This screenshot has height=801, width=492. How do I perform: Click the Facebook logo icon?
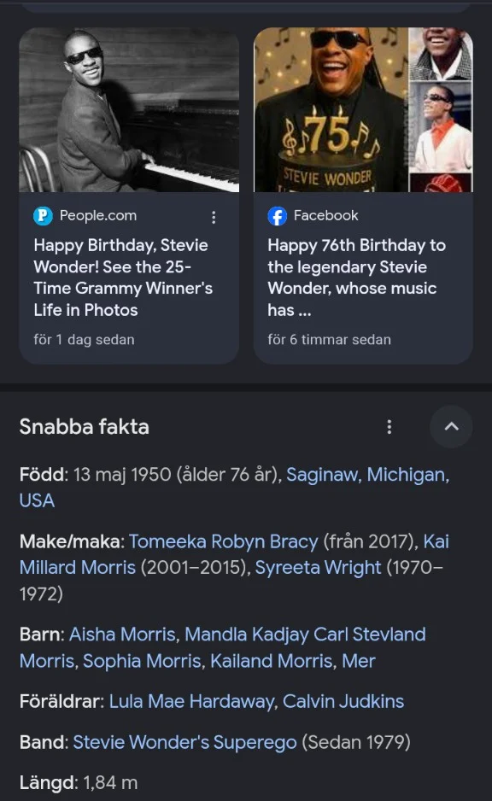click(277, 216)
